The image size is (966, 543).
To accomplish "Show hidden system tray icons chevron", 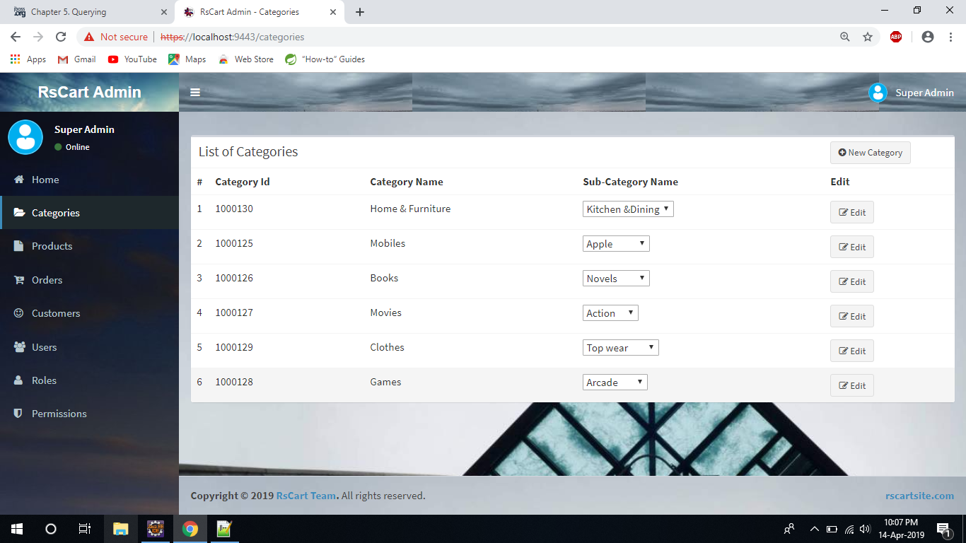I will click(814, 529).
